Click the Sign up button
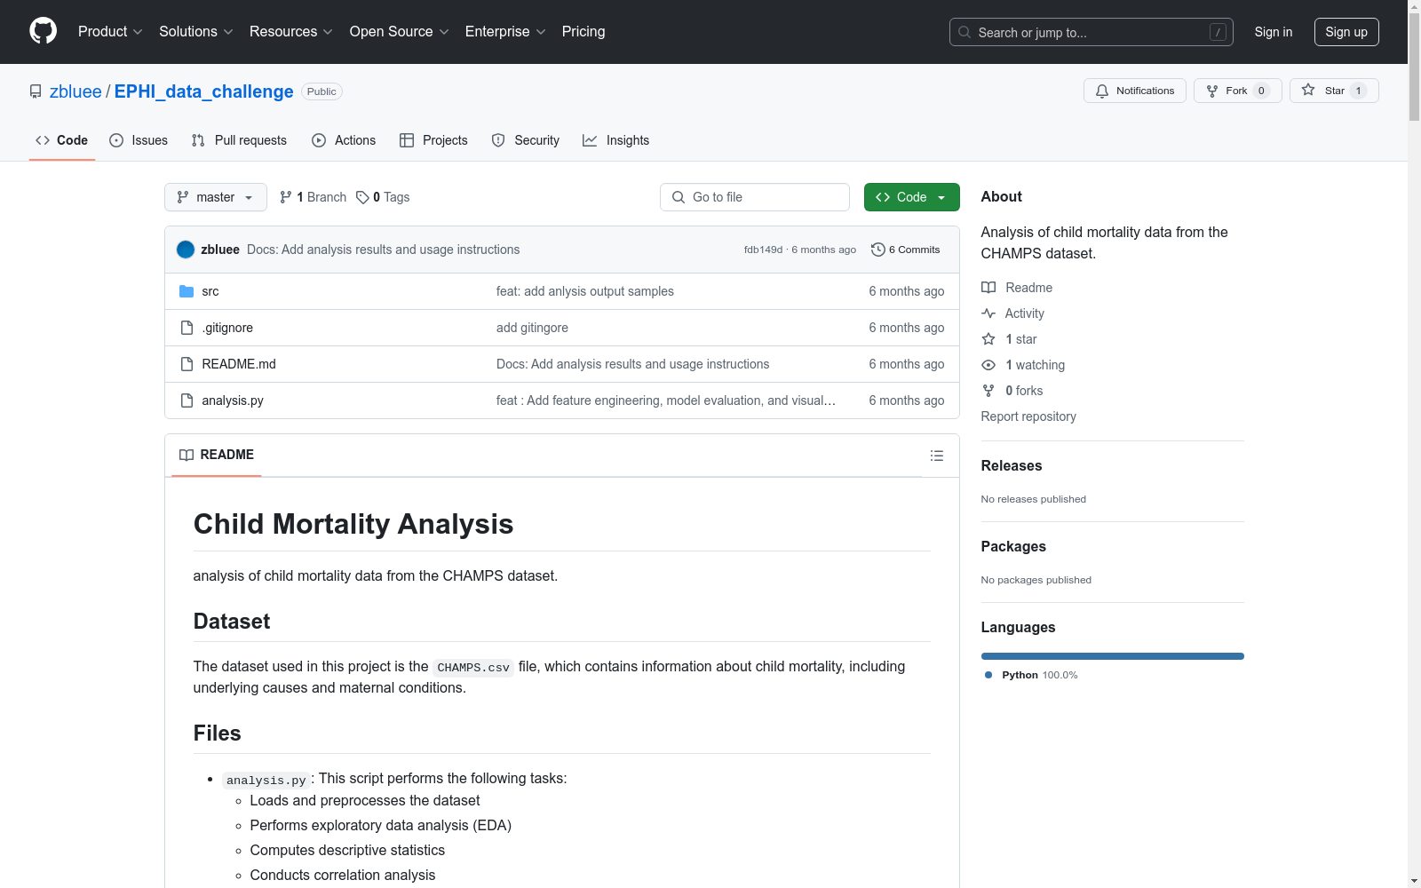 pos(1346,32)
